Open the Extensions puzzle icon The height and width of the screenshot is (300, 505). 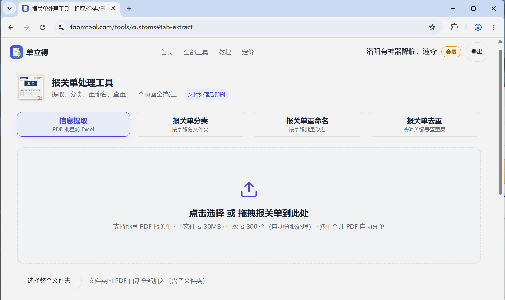[x=454, y=27]
